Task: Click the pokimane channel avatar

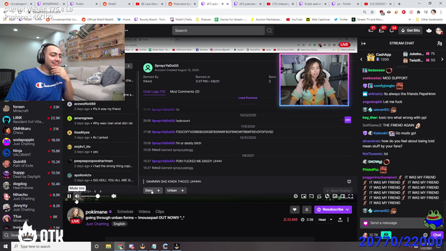Action: click(75, 215)
